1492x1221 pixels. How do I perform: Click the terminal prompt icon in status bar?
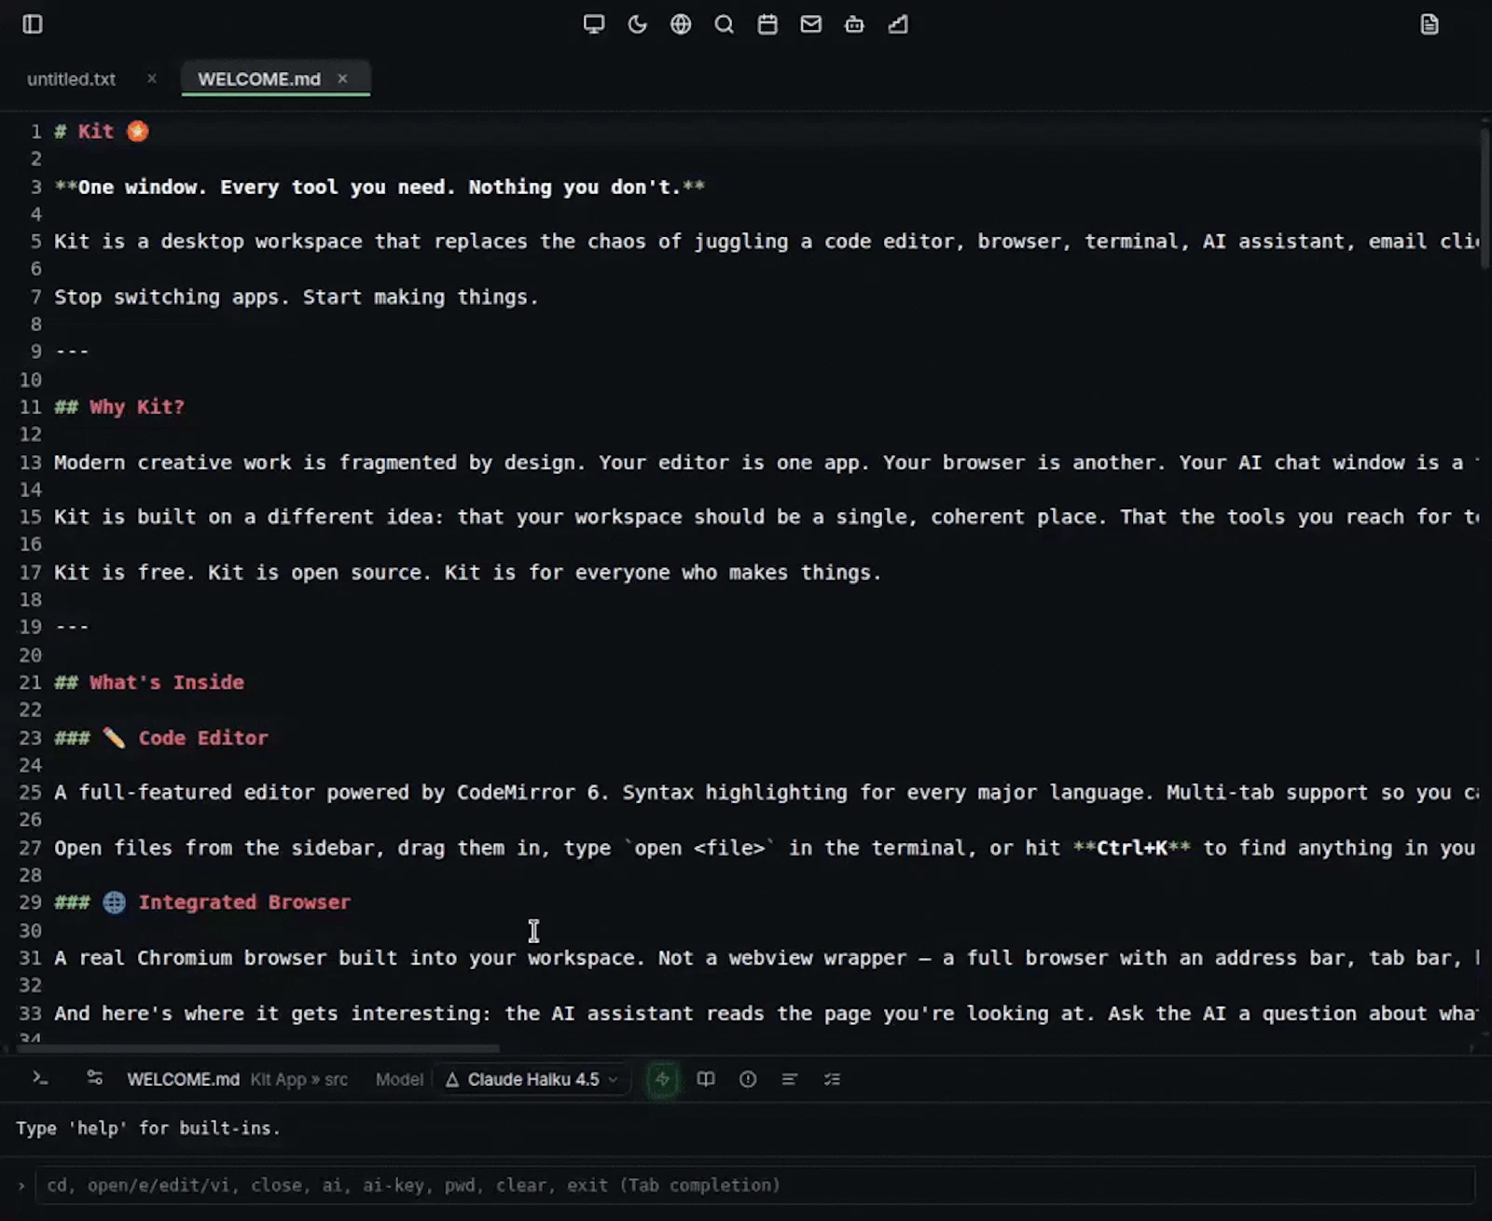coord(40,1078)
